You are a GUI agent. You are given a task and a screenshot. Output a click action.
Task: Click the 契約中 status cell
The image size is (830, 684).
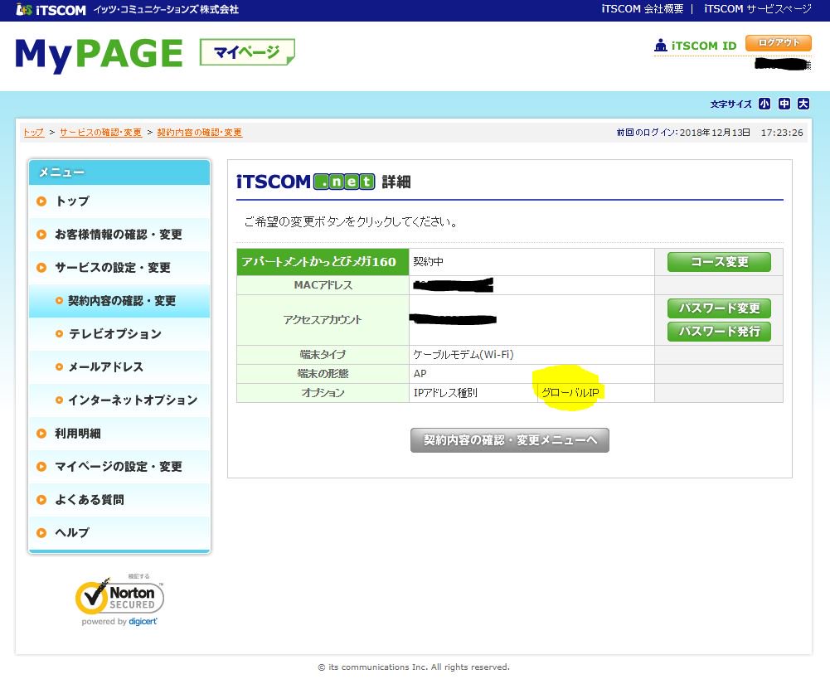pos(531,261)
